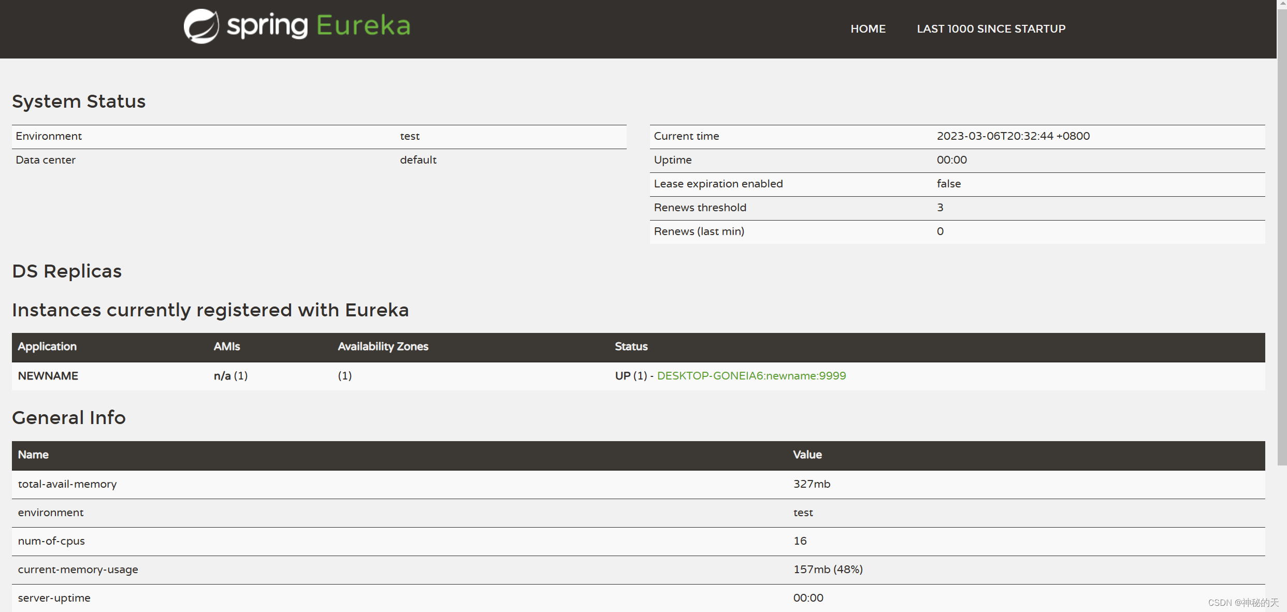
Task: Click the AMIs column header
Action: pos(226,346)
